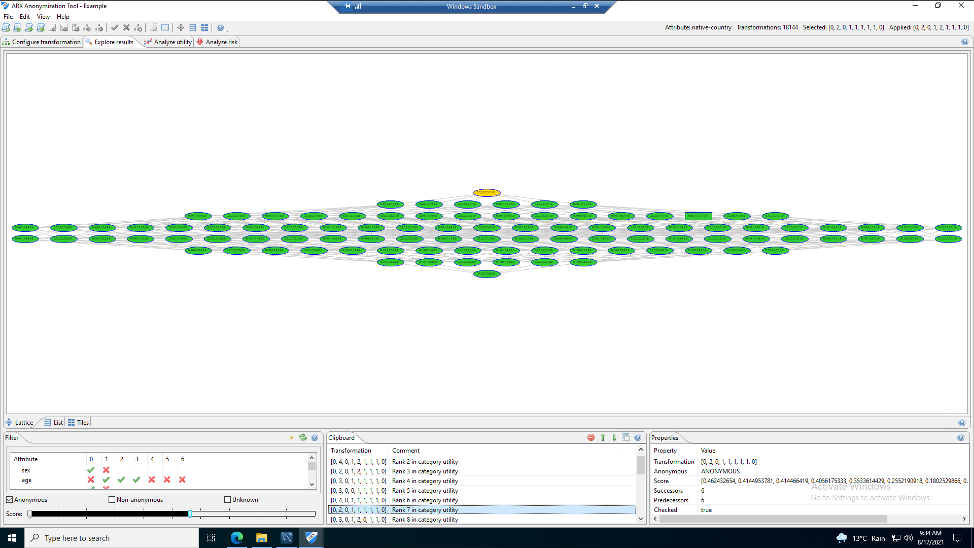Click the Create certificate toolbar icon
This screenshot has width=974, height=548.
[x=76, y=27]
